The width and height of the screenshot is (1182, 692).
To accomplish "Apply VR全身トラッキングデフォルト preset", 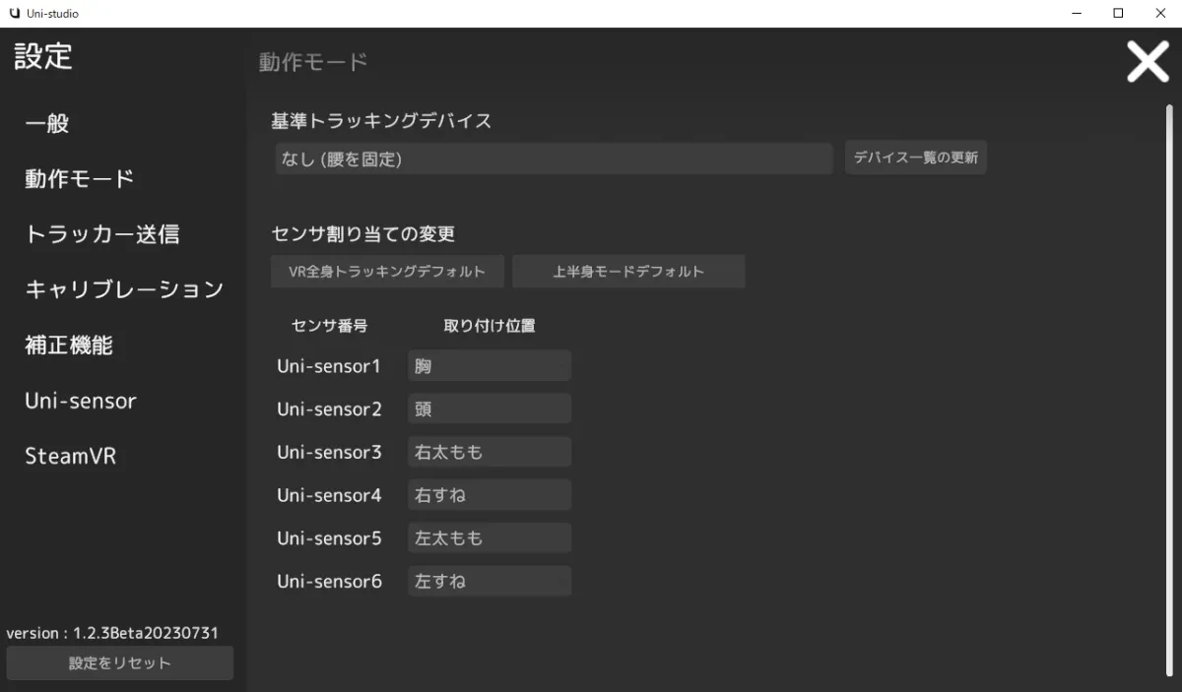I will coord(387,272).
